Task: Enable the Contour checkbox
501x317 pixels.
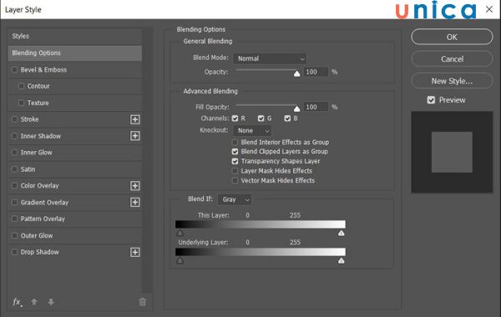Action: tap(21, 86)
